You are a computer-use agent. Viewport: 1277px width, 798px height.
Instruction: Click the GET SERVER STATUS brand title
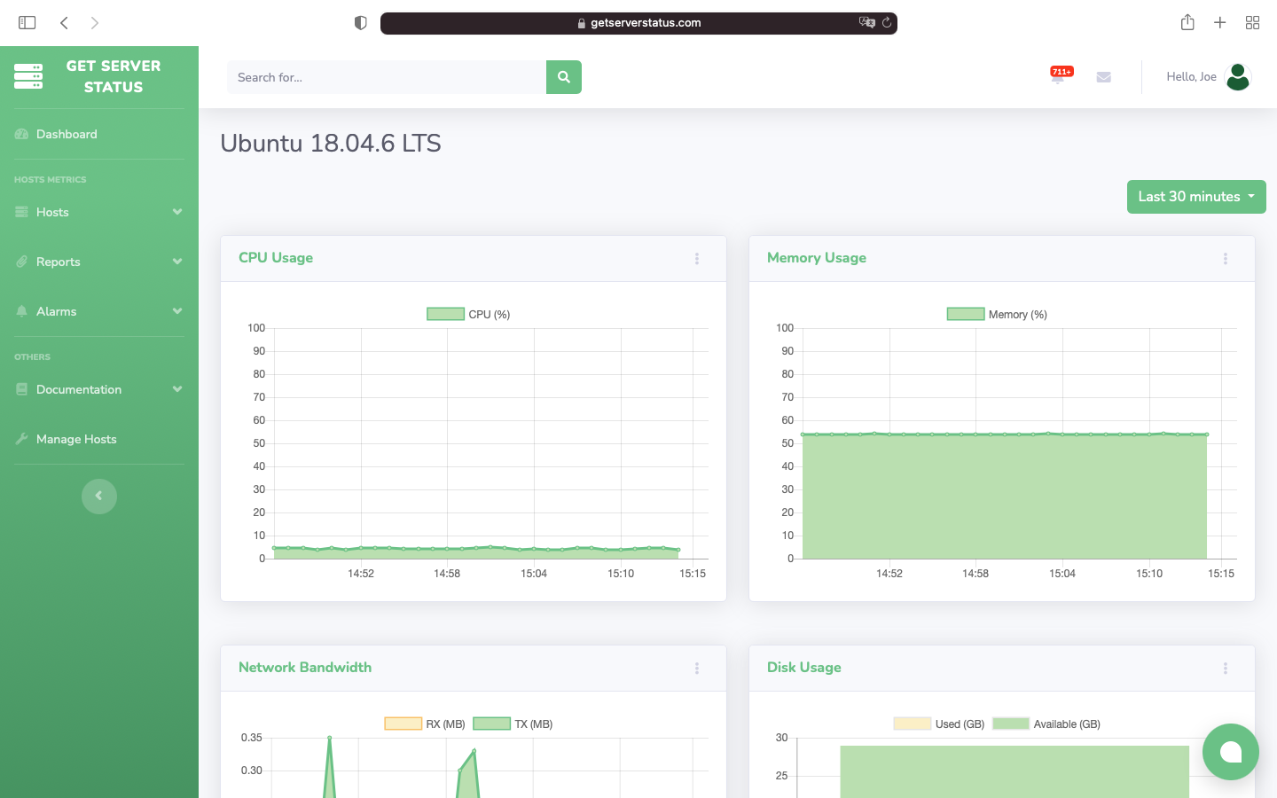click(x=114, y=76)
